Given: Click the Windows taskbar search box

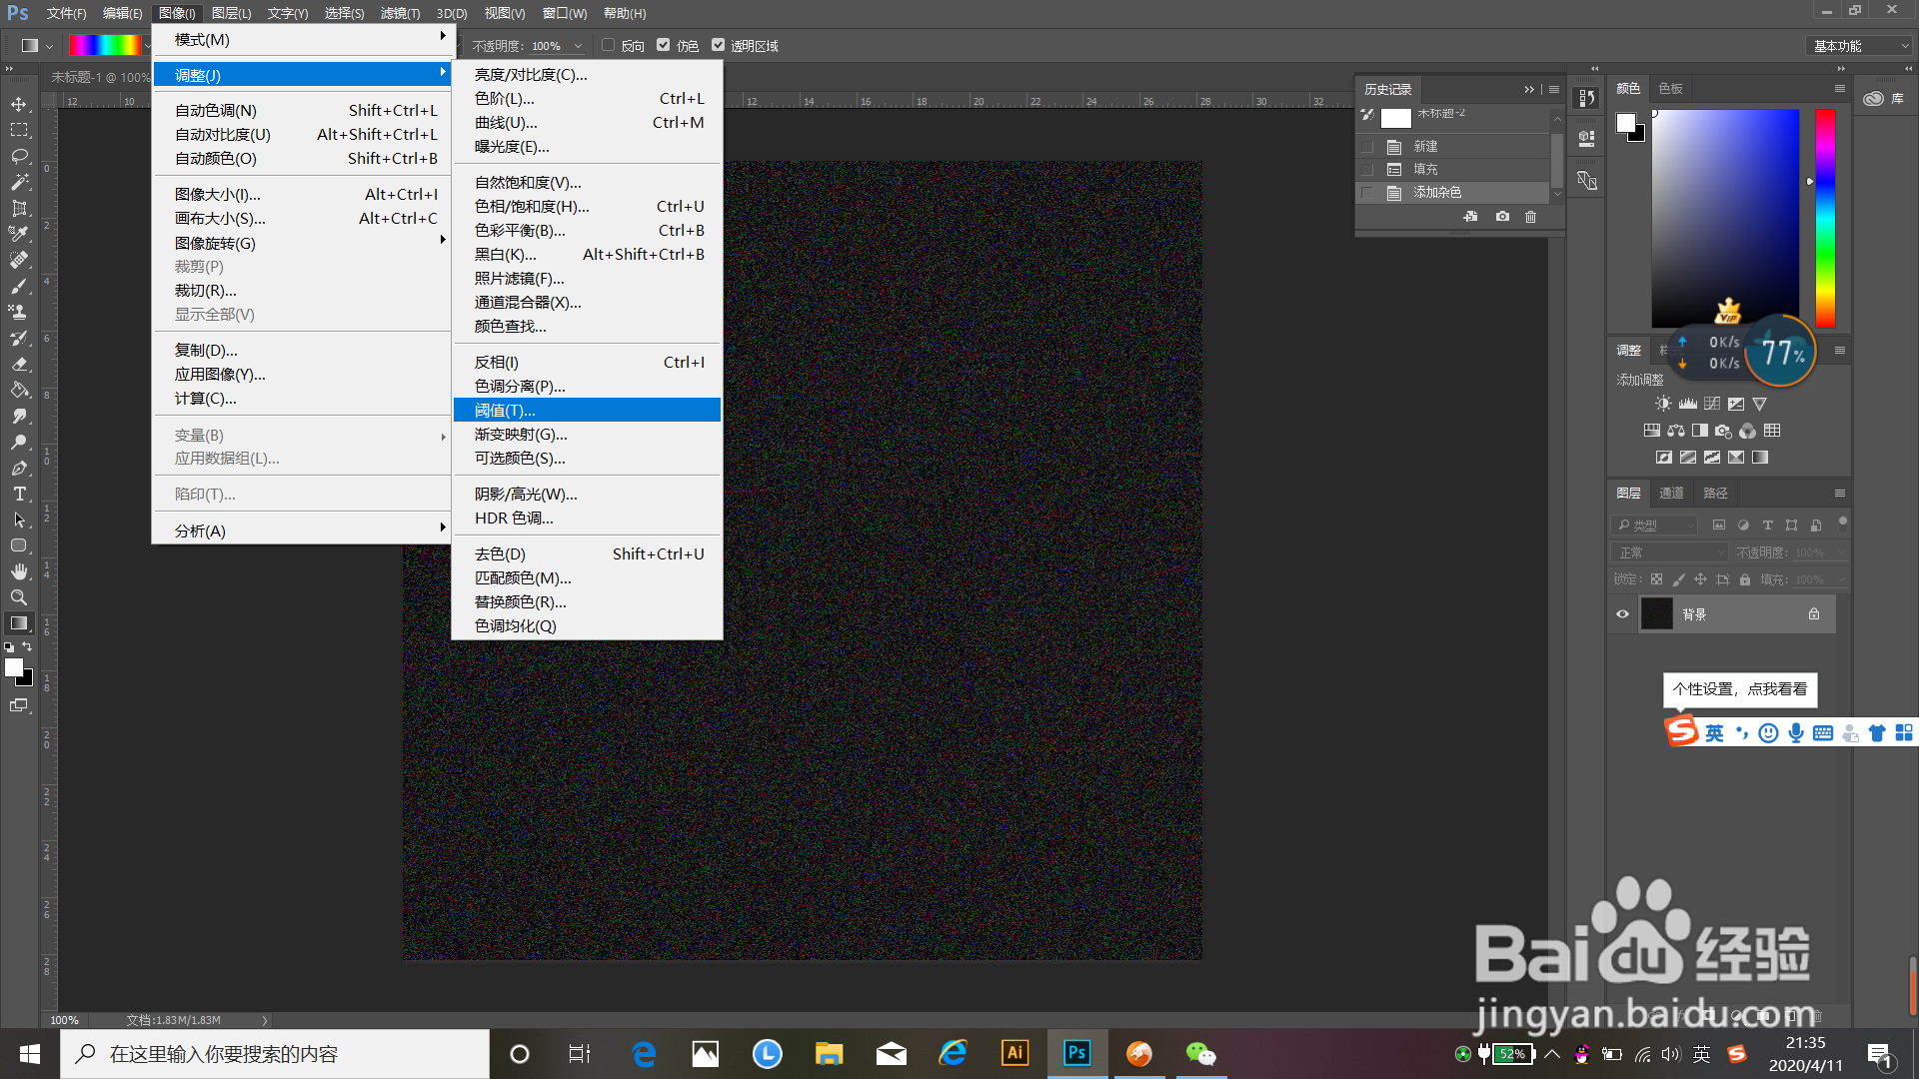Looking at the screenshot, I should point(275,1054).
